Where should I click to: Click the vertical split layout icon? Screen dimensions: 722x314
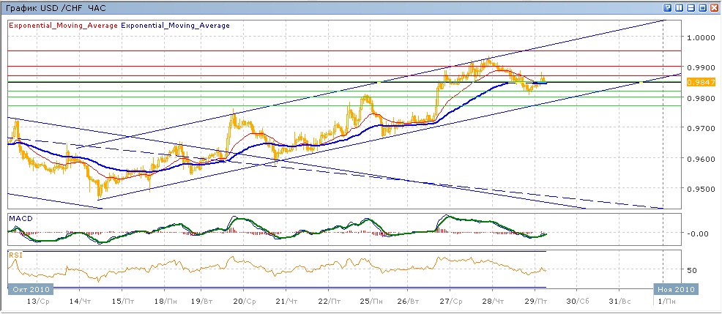[679, 7]
